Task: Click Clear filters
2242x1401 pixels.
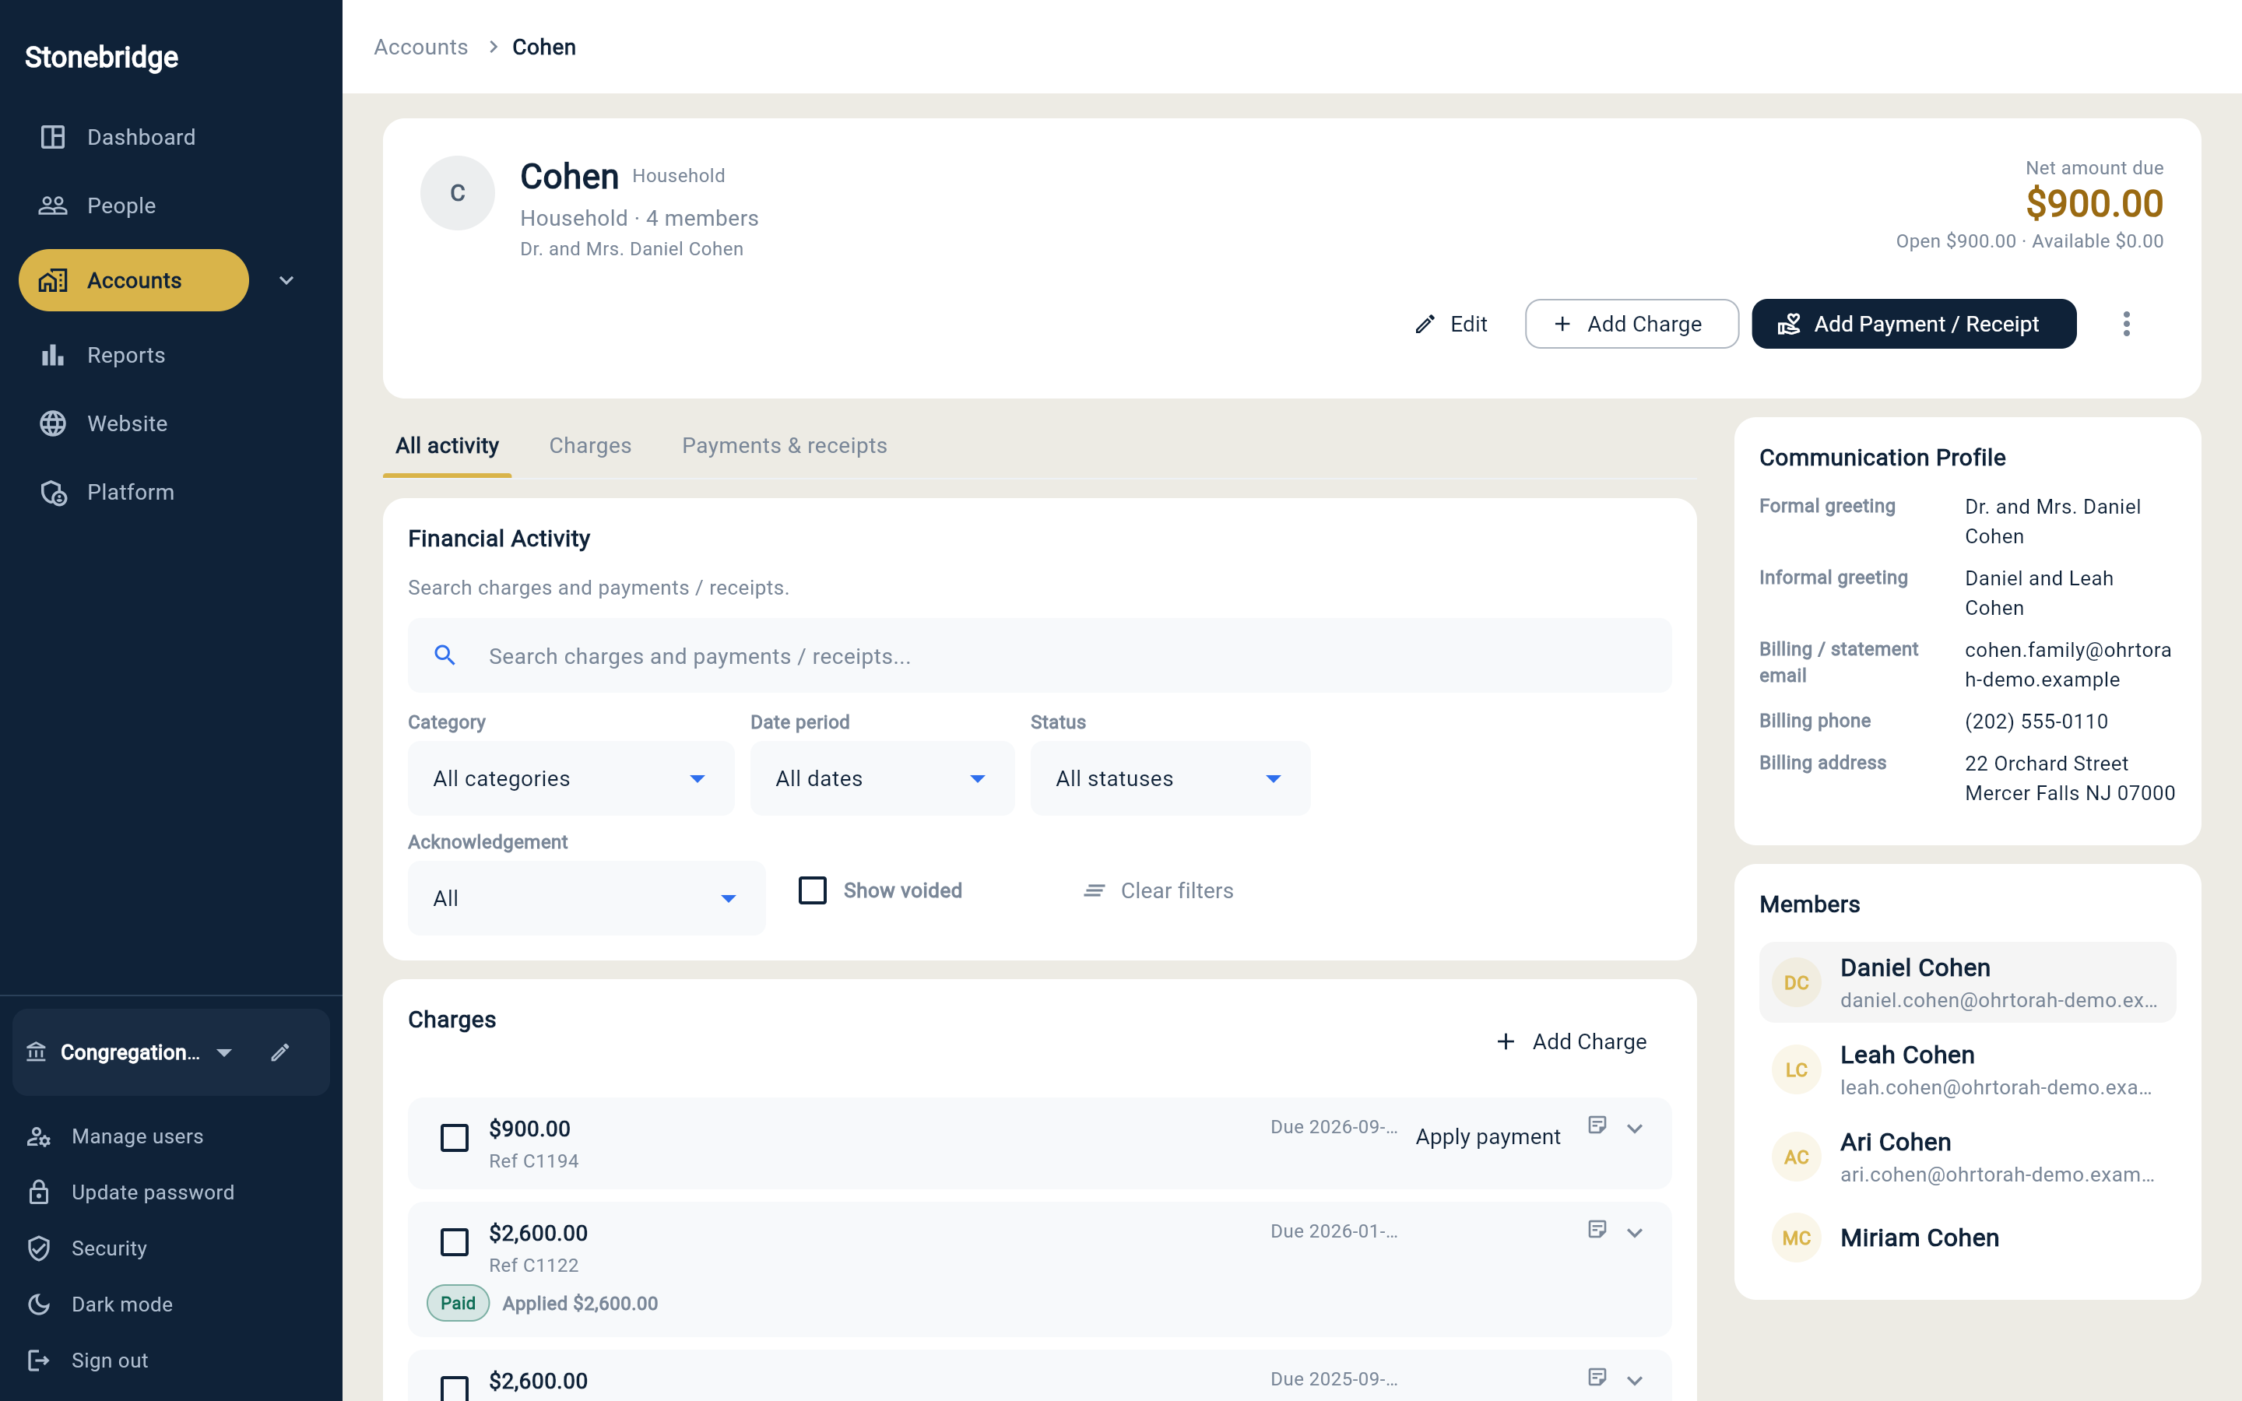Action: point(1158,890)
